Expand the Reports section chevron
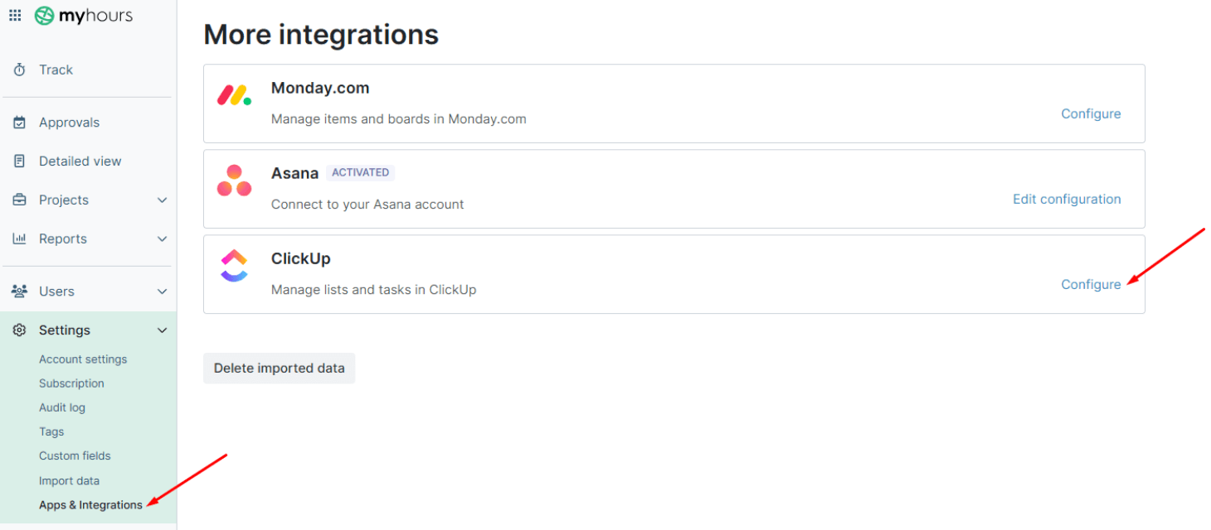The width and height of the screenshot is (1211, 530). (163, 238)
